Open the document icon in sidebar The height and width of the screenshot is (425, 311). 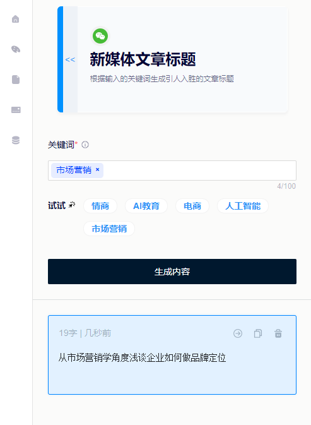(16, 80)
